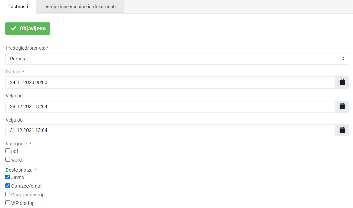Uncheck the Javno access checkbox
353x208 pixels.
tap(8, 177)
